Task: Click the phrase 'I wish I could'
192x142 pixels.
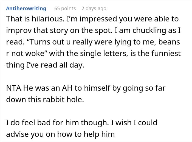Action: (x=134, y=123)
